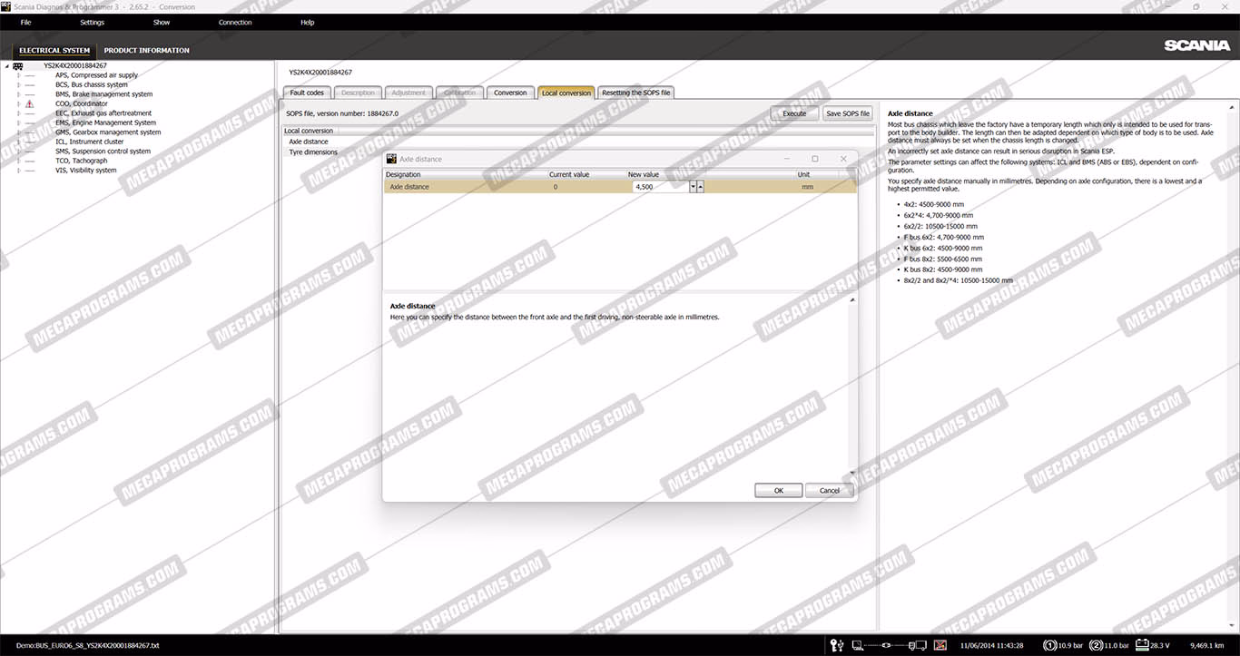
Task: Expand the BCS, Bus chassis system node
Action: click(18, 84)
